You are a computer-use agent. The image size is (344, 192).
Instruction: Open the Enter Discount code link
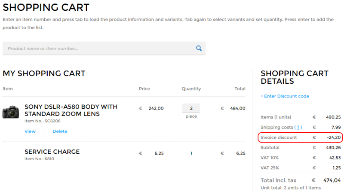(285, 96)
